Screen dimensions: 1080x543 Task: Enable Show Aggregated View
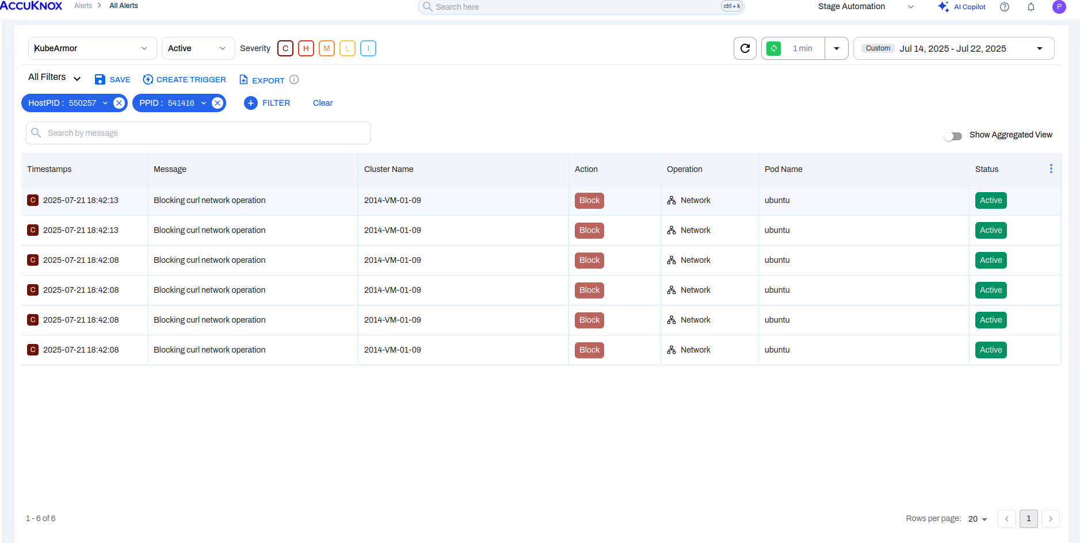tap(952, 136)
